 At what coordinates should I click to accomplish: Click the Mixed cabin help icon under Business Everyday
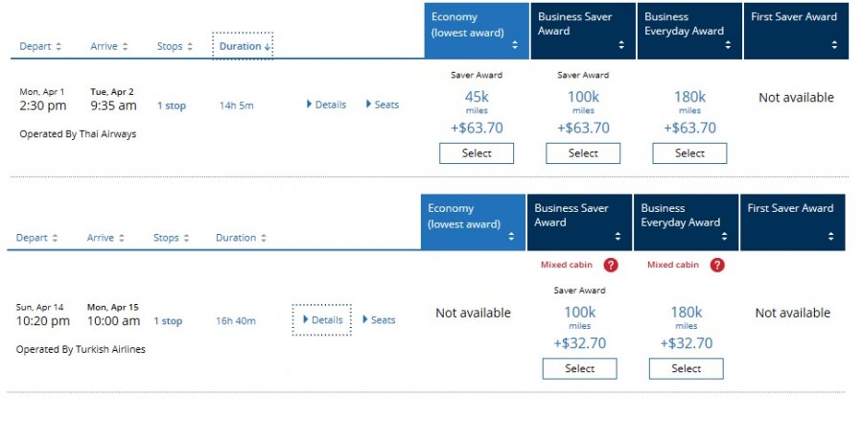point(717,265)
